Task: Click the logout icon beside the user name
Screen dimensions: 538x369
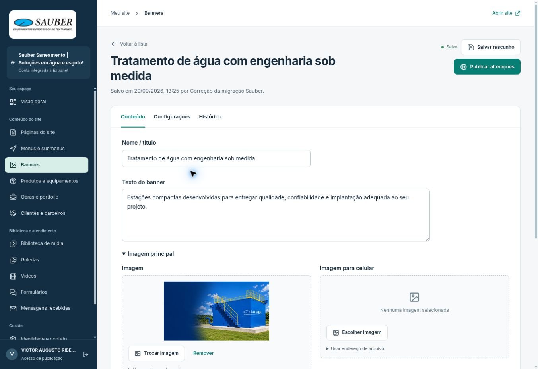Action: (85, 354)
